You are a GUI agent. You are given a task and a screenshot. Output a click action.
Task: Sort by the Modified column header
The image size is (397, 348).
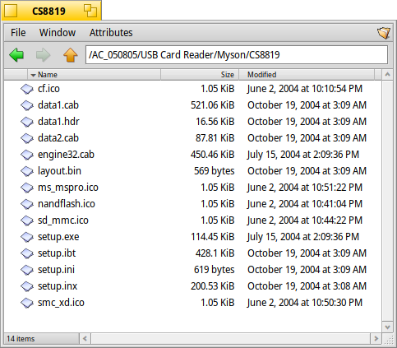(307, 75)
